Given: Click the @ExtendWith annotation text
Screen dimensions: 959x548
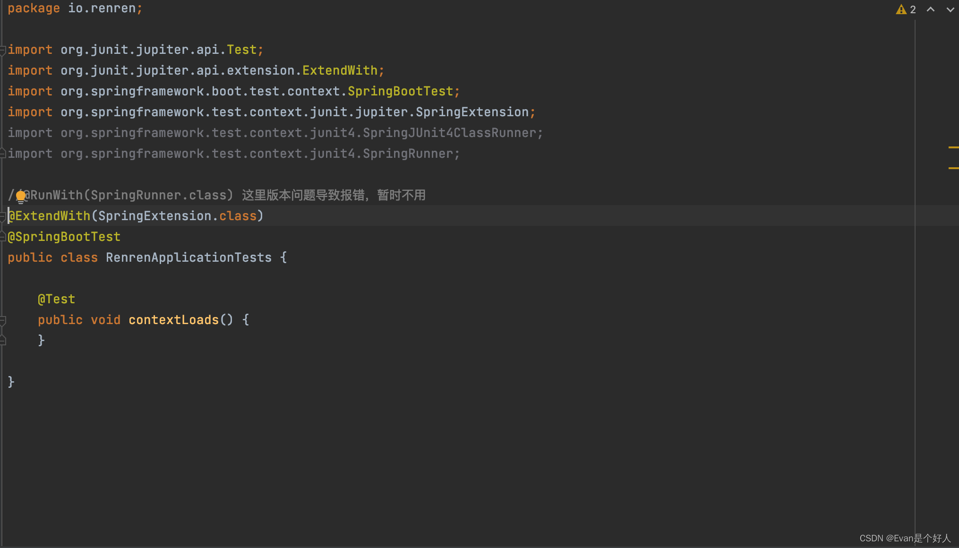Looking at the screenshot, I should click(x=49, y=216).
